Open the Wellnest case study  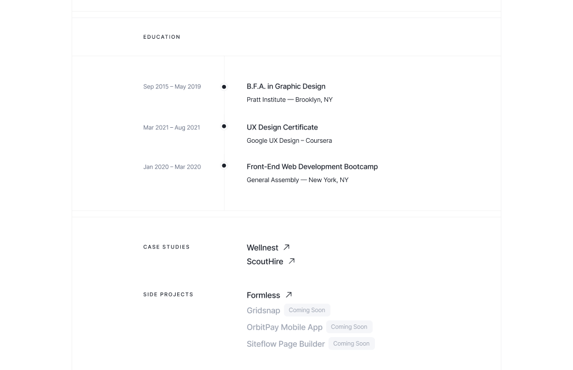[x=263, y=247]
